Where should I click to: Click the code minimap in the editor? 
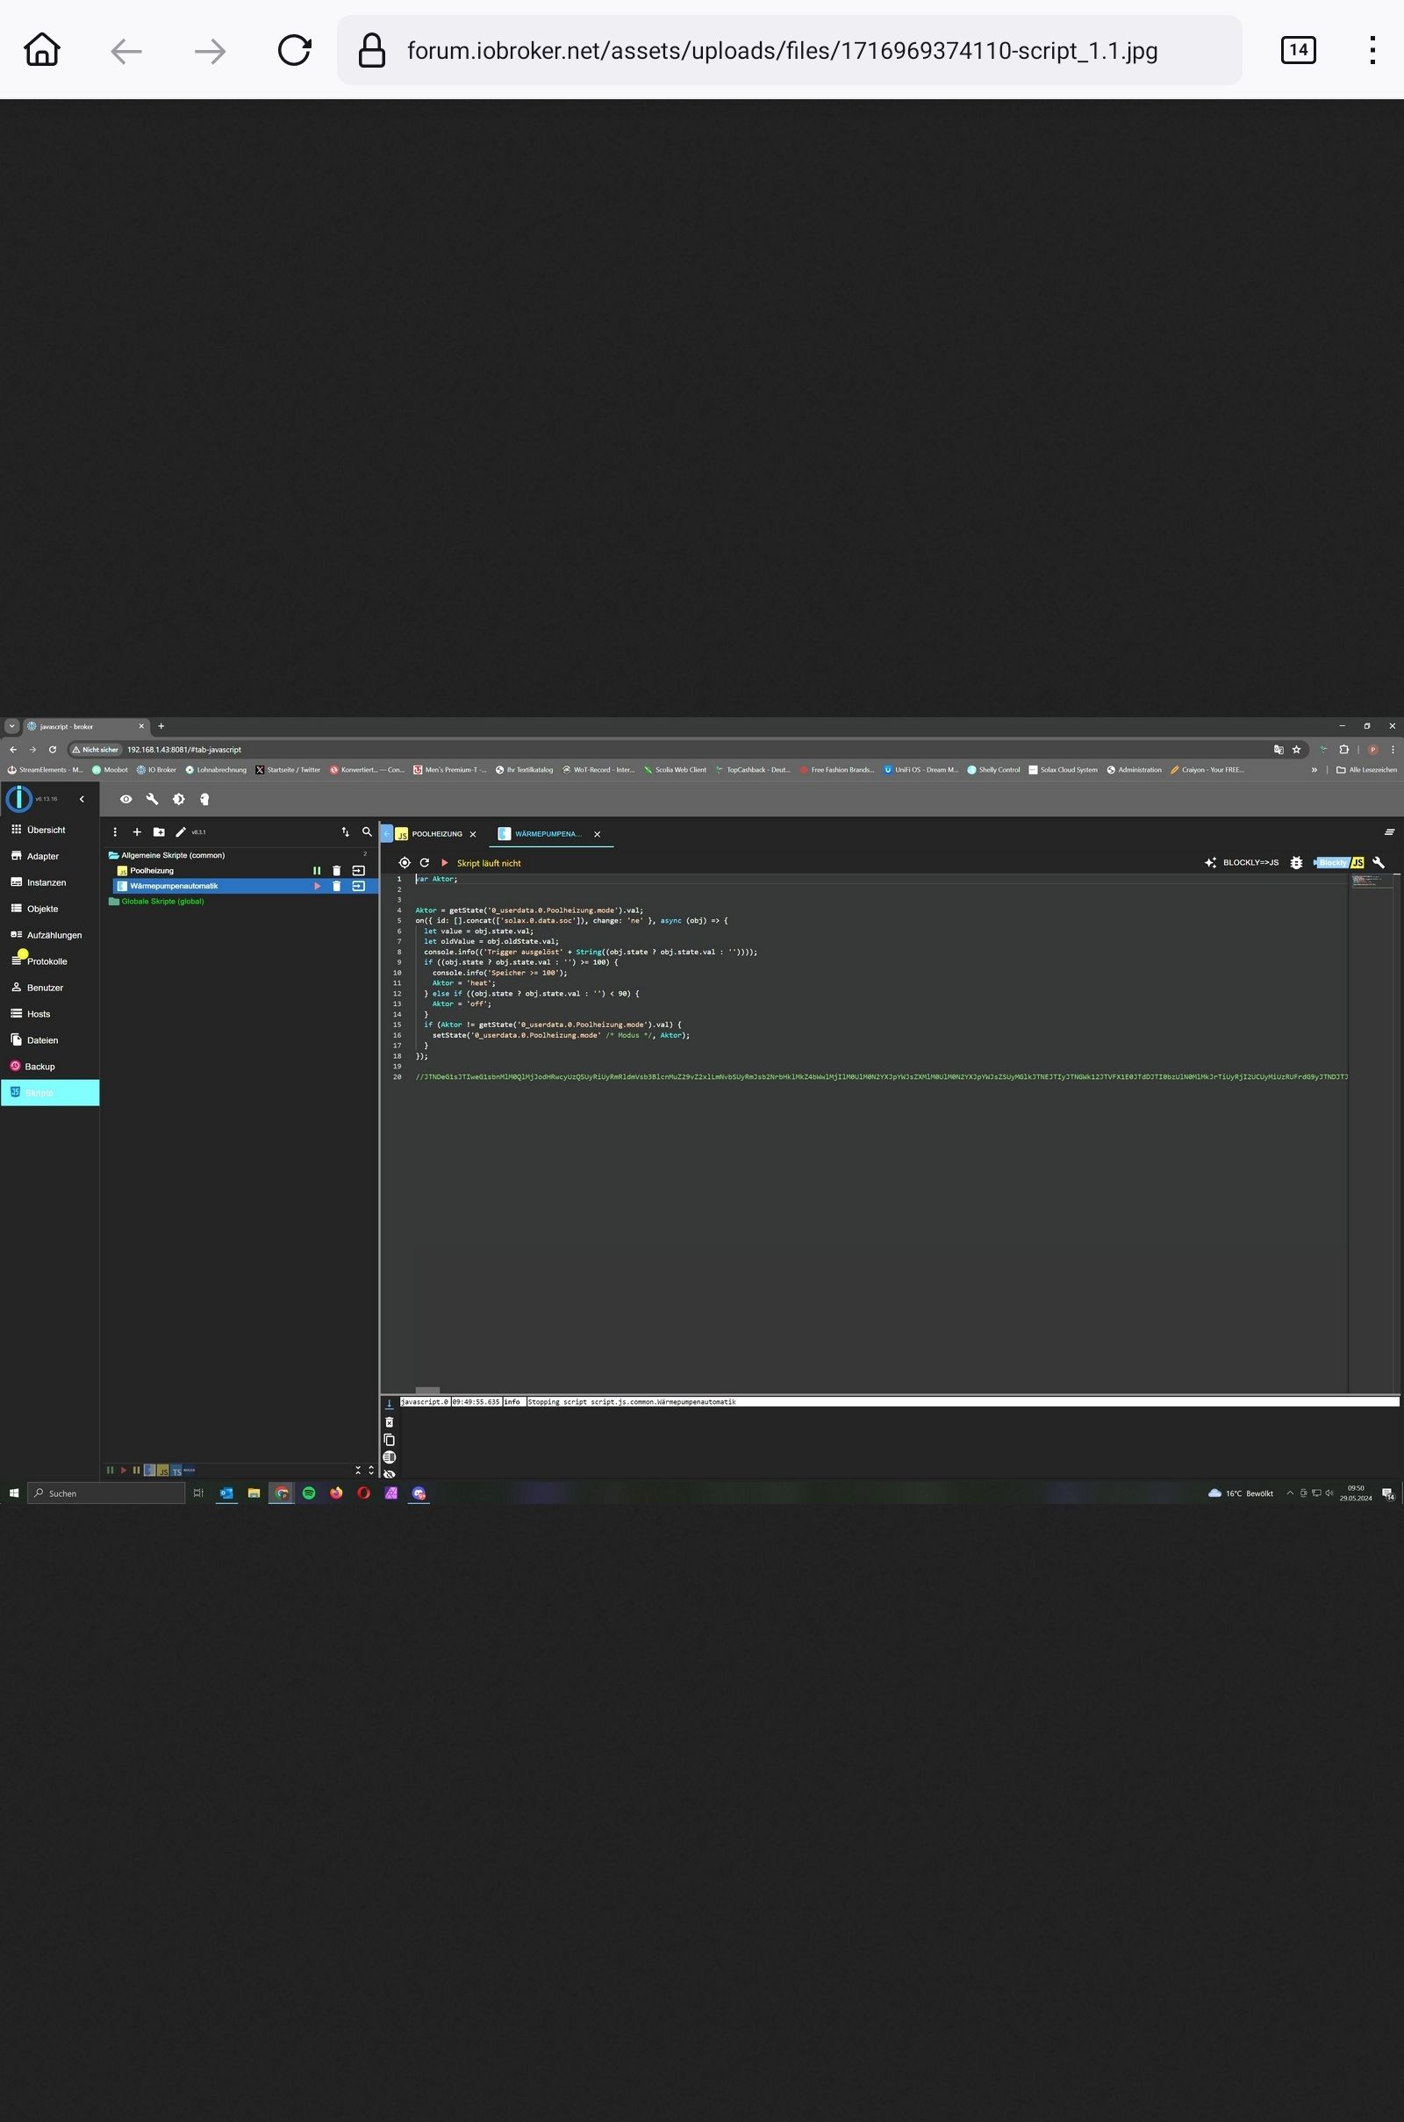(1372, 882)
